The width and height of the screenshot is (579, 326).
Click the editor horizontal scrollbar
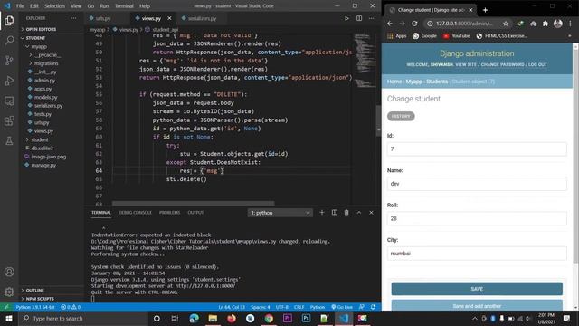click(x=193, y=204)
